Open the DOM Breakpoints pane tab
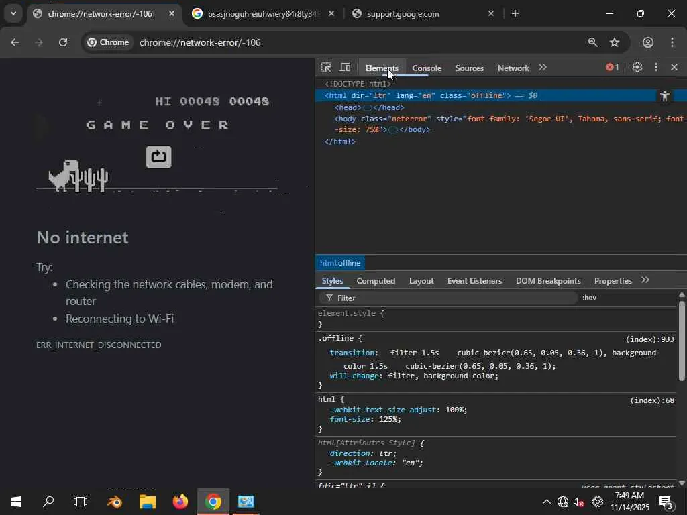Screen dimensions: 687x515 548,281
